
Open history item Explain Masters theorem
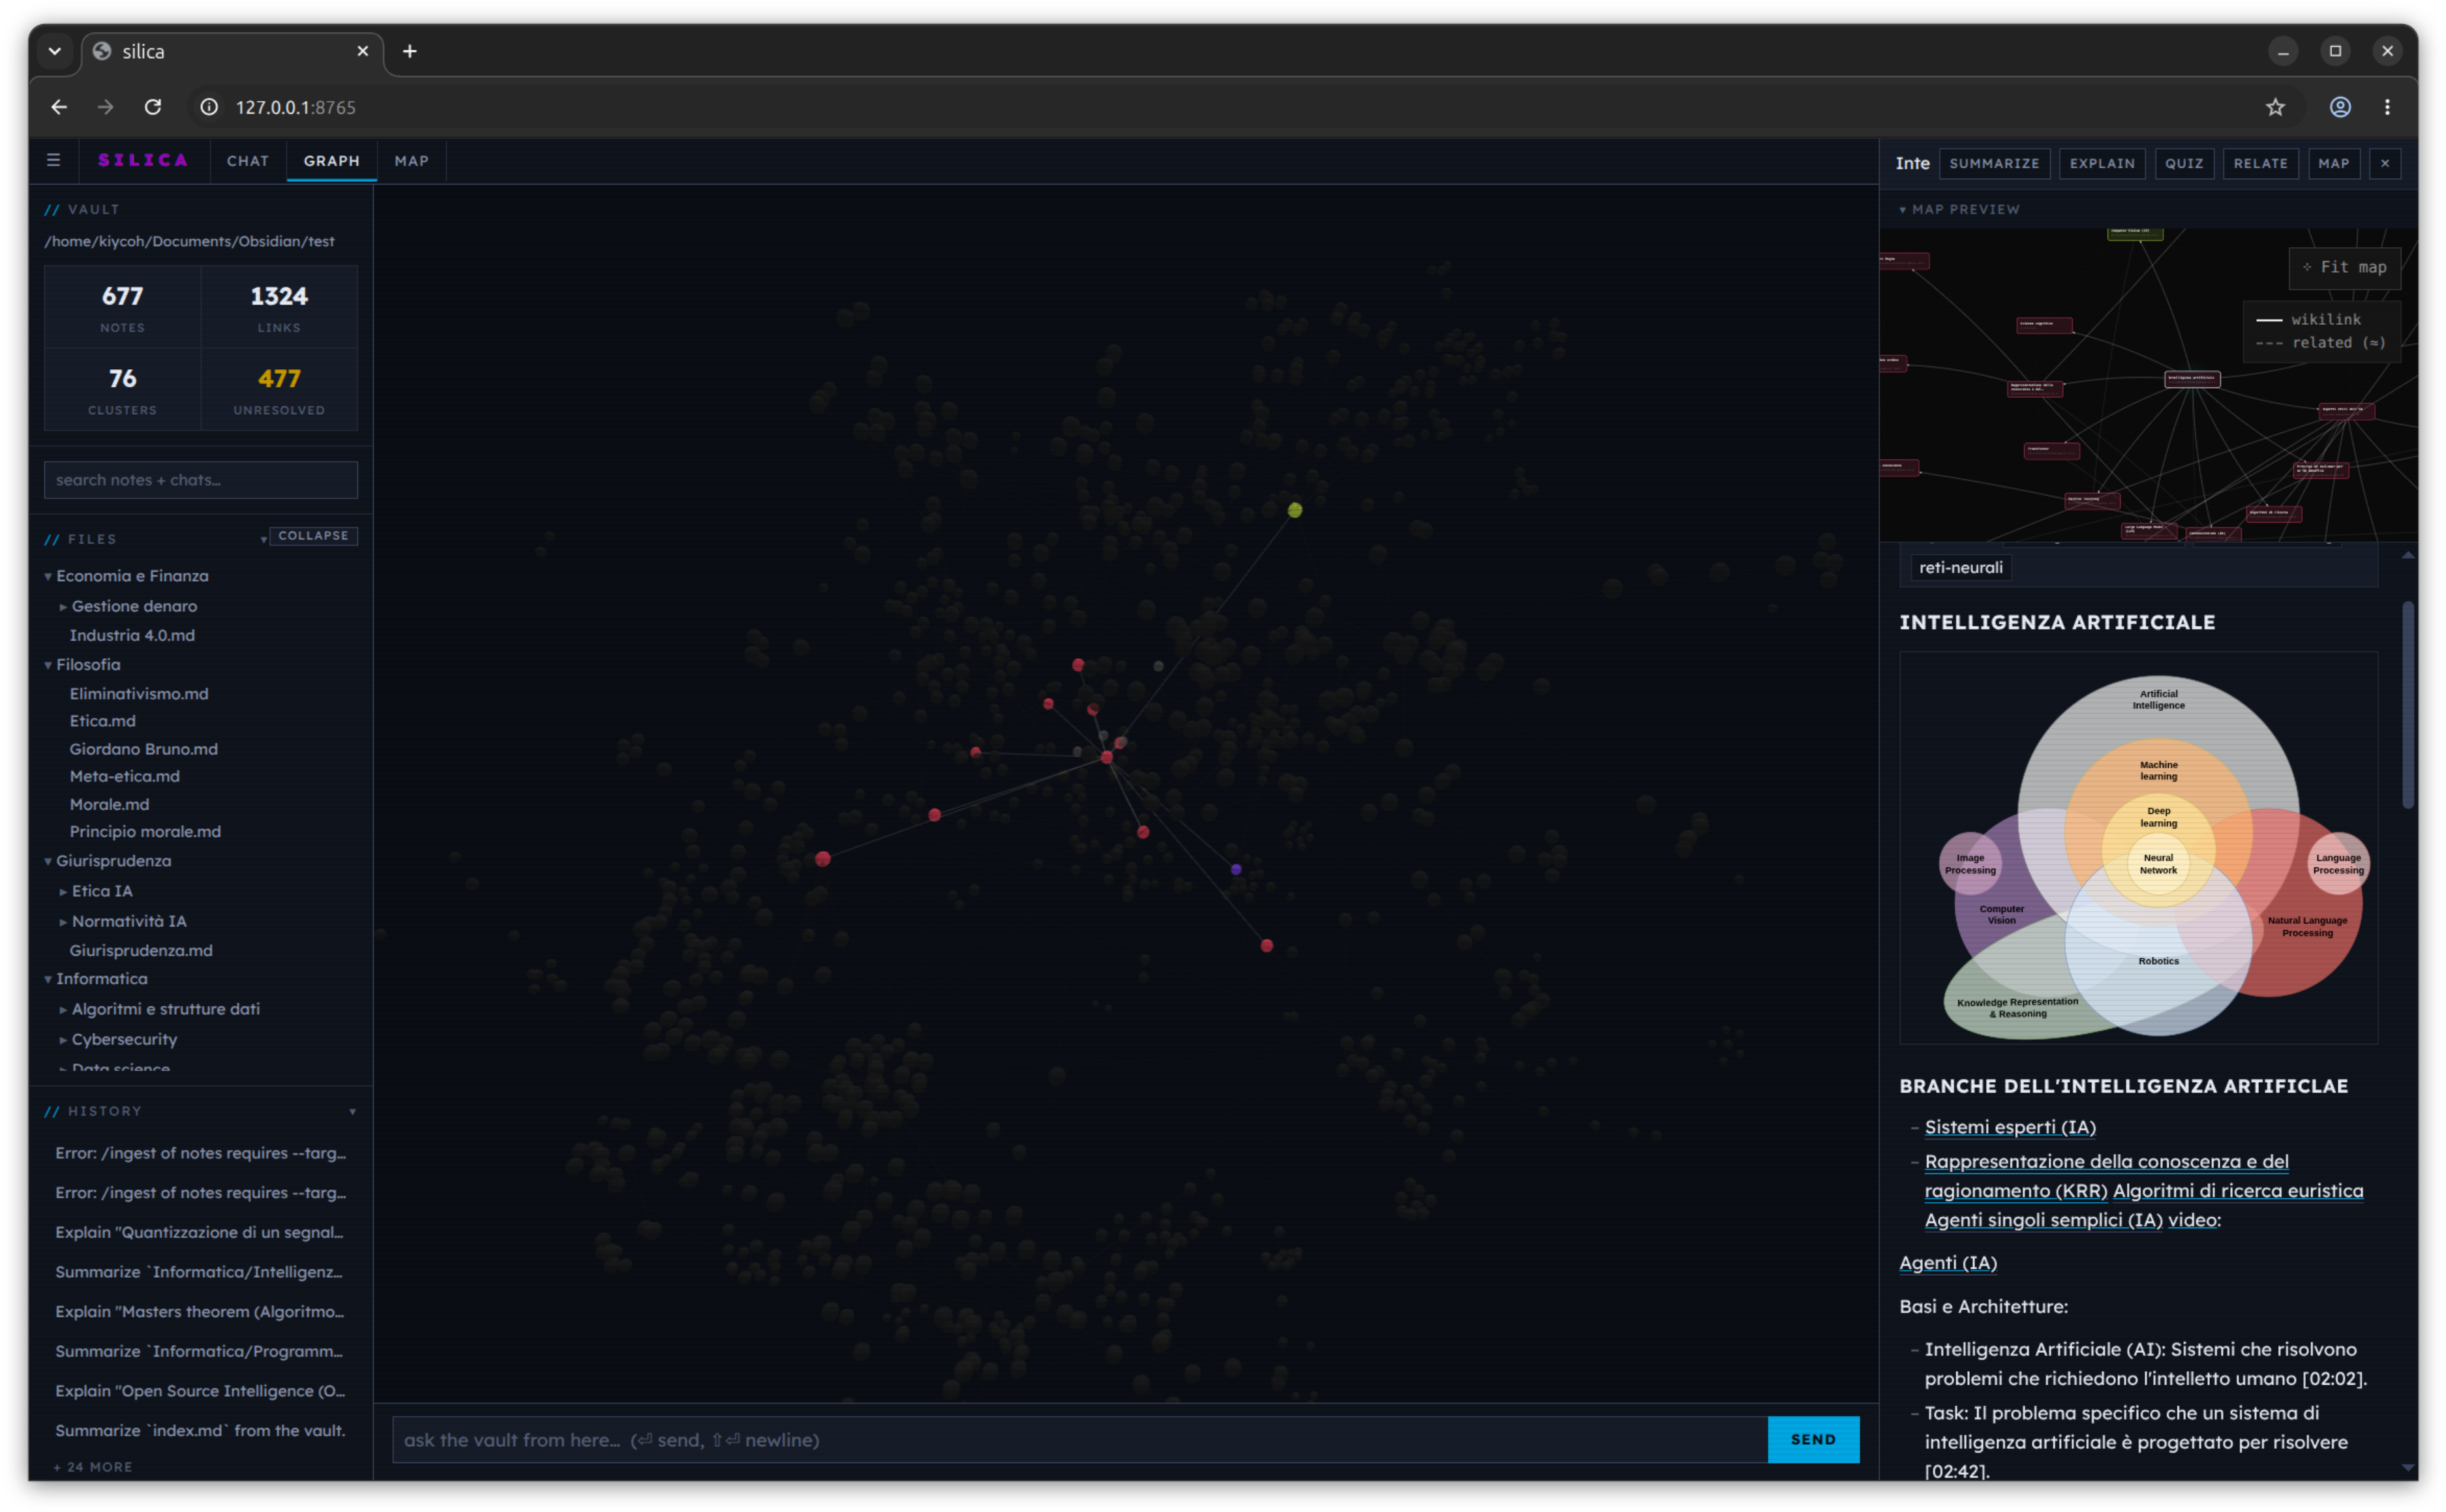[x=200, y=1312]
